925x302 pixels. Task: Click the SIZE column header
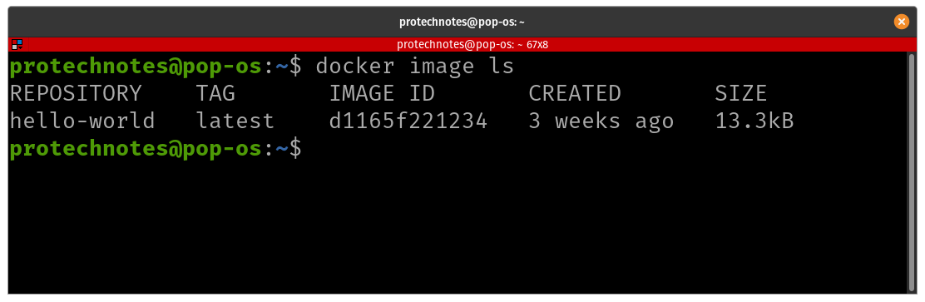[x=741, y=93]
